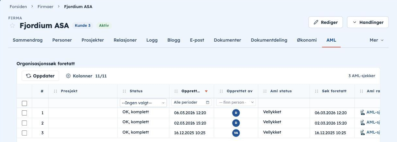Click '06.03.2026 12:20' in Opprettet column
The width and height of the screenshot is (397, 142).
[x=190, y=113]
